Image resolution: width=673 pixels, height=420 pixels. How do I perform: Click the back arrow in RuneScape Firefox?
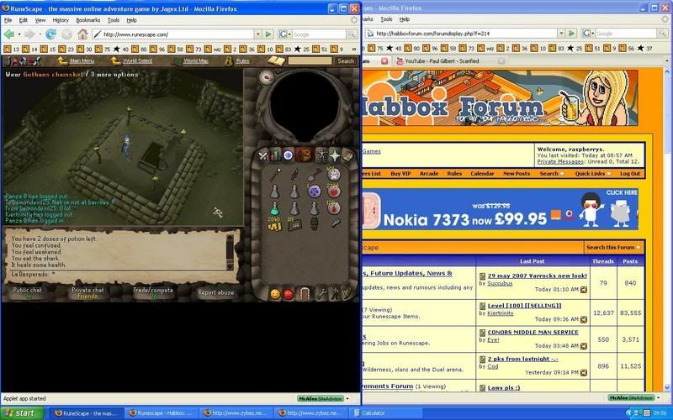[x=9, y=34]
